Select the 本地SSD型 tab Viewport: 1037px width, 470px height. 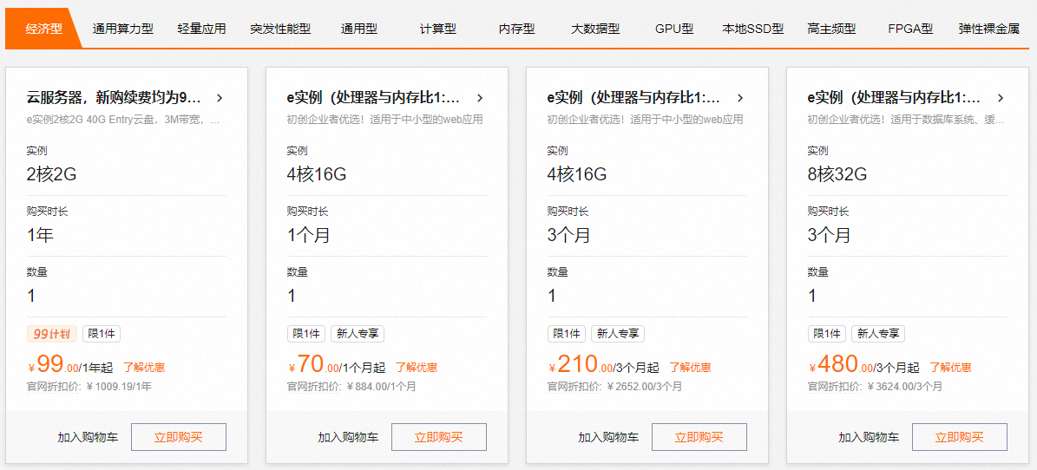(x=752, y=29)
